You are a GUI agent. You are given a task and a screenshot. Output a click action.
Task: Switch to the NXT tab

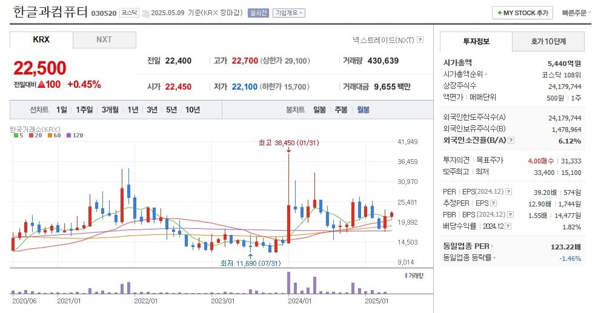[104, 40]
